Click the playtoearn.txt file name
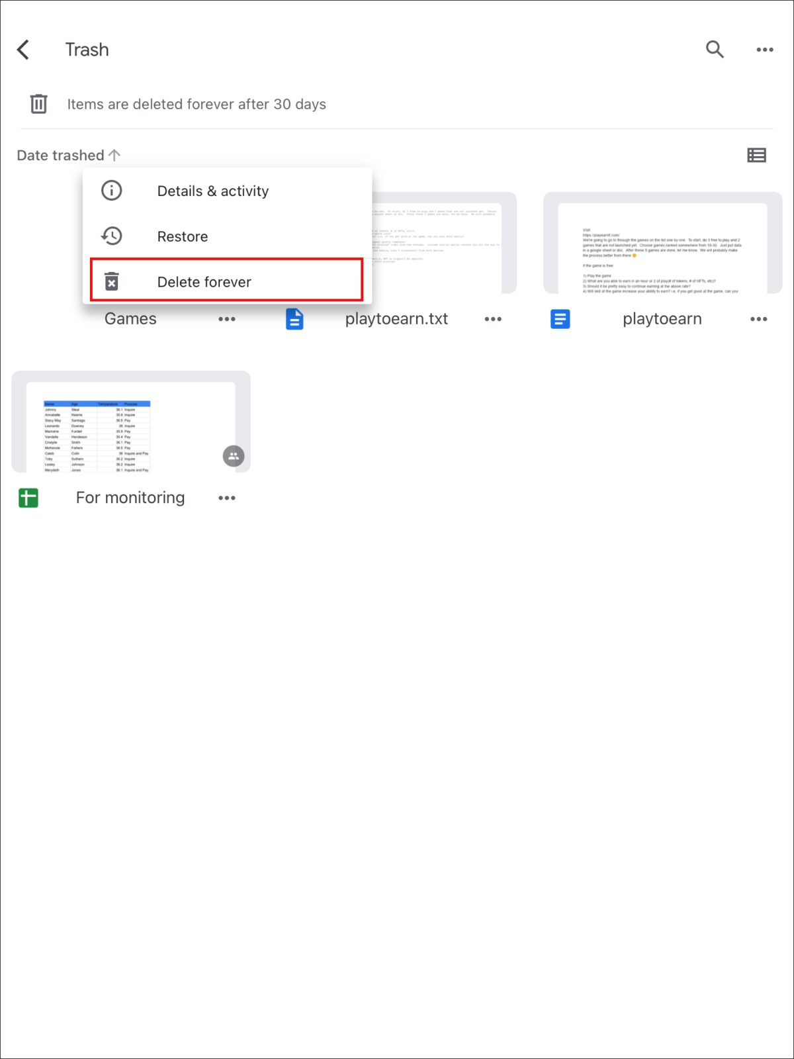 click(396, 319)
